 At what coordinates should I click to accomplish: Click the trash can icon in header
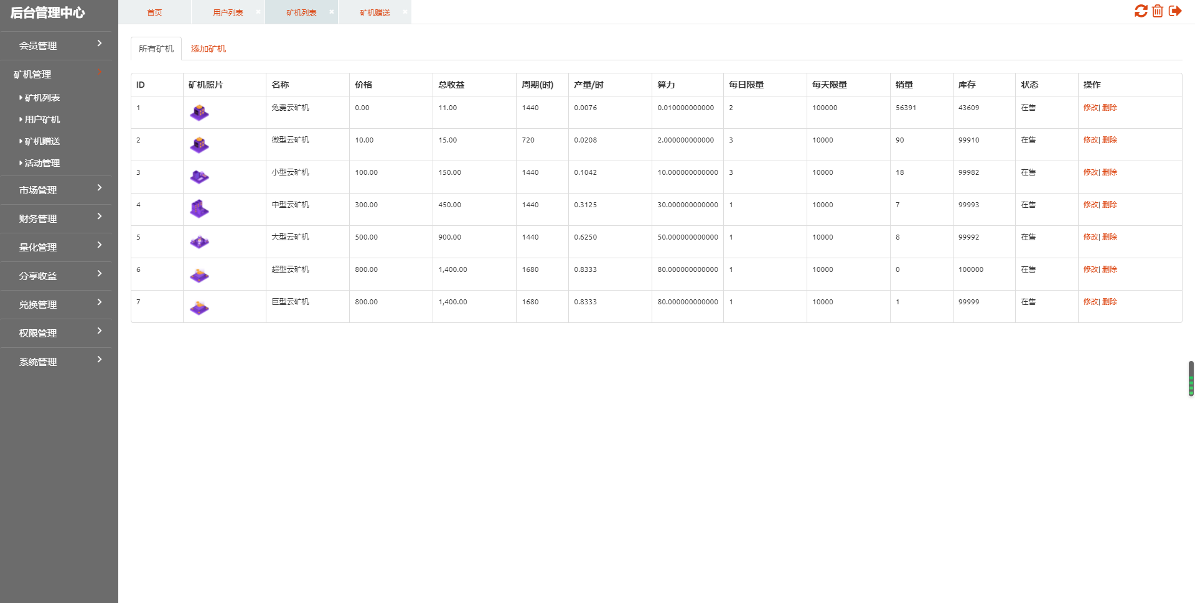click(1158, 11)
